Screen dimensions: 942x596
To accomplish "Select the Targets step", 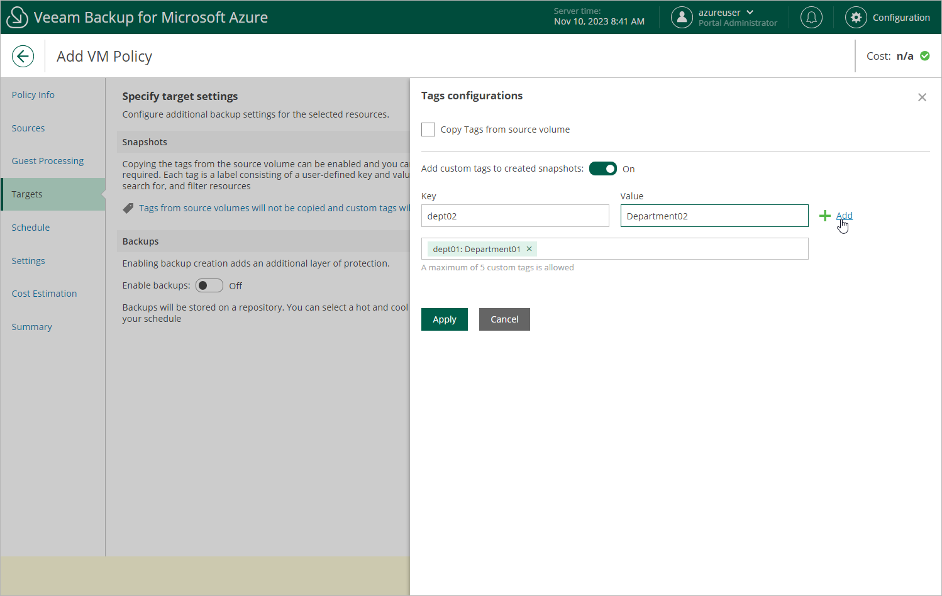I will [53, 194].
